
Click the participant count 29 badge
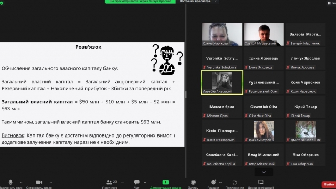click(115, 182)
